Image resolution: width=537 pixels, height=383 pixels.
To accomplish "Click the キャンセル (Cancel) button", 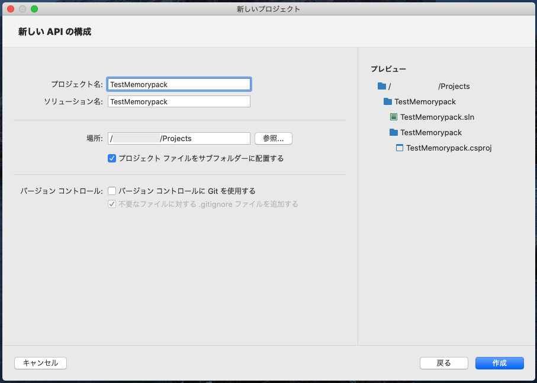I will (40, 363).
